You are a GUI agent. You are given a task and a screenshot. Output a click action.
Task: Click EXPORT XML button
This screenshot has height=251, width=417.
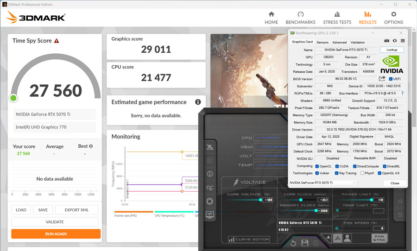coord(76,210)
